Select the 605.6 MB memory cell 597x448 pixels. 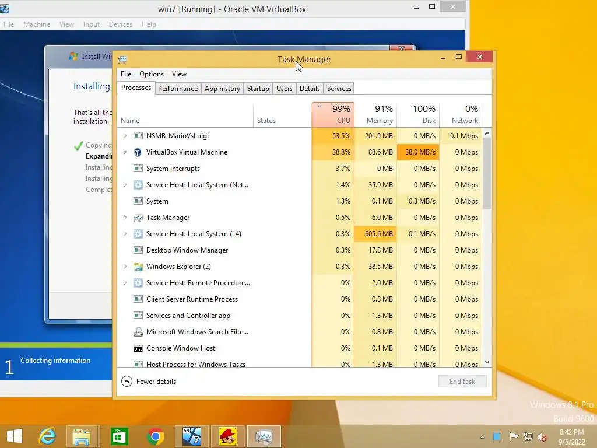pos(375,234)
